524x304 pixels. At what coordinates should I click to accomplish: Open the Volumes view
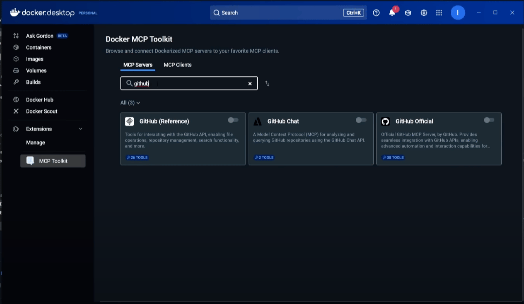36,71
